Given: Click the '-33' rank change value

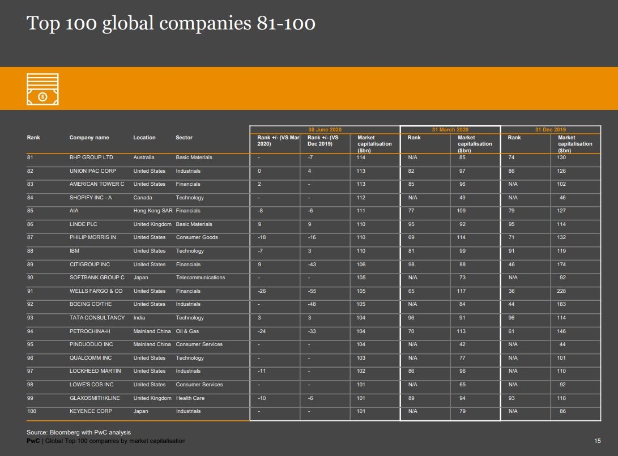Looking at the screenshot, I should click(x=312, y=331).
